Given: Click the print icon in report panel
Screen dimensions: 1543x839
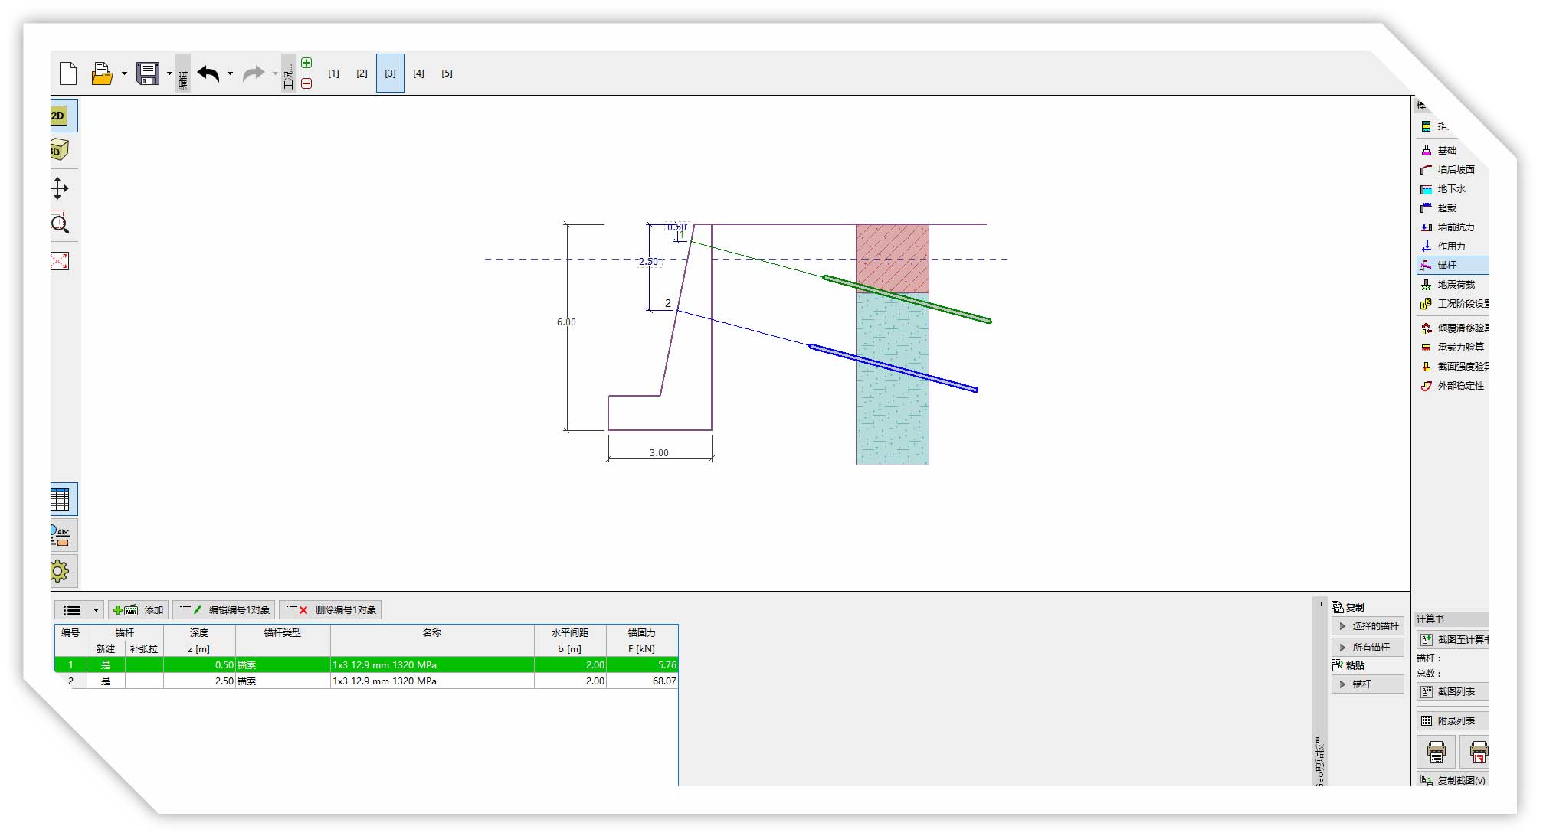Looking at the screenshot, I should coord(1436,751).
